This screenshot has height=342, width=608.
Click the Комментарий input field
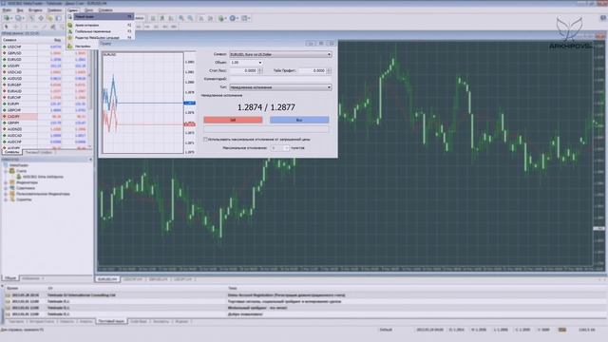tap(280, 79)
